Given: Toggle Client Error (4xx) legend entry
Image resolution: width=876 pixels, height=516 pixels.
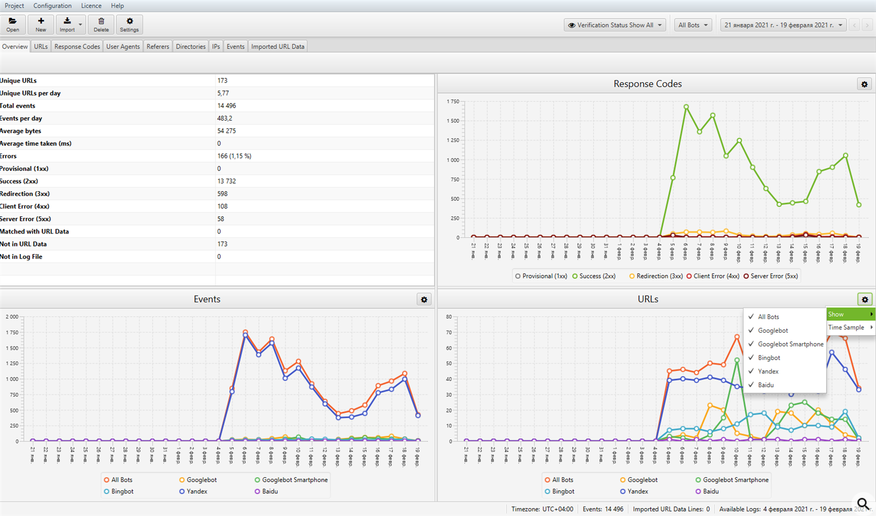Looking at the screenshot, I should pos(713,276).
